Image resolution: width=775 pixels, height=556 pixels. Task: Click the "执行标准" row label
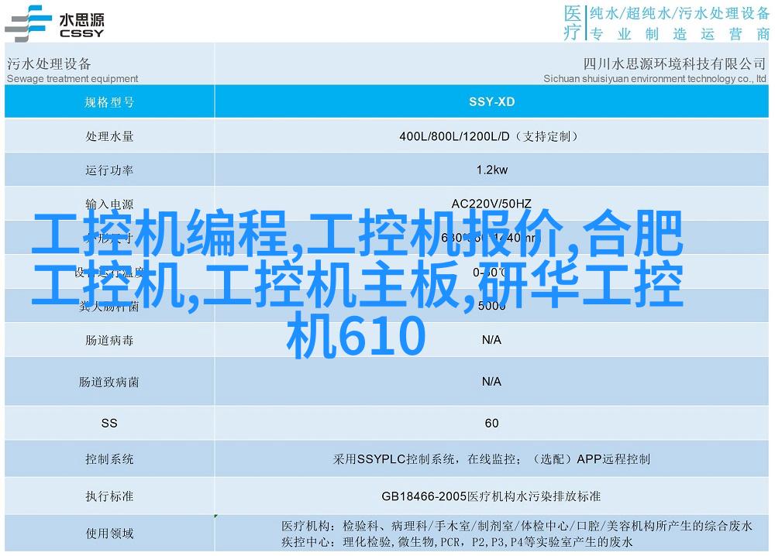pos(109,496)
